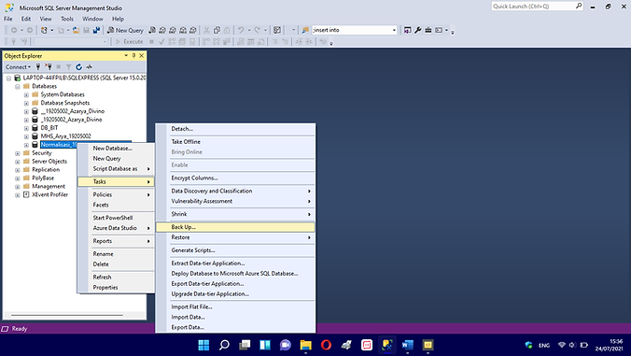This screenshot has height=356, width=631.
Task: Choose Back Up... in Tasks submenu
Action: pos(235,227)
